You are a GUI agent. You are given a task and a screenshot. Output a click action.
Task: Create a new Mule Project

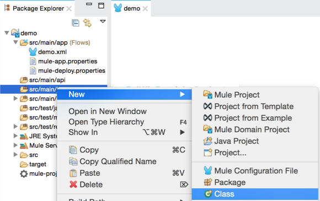click(237, 95)
